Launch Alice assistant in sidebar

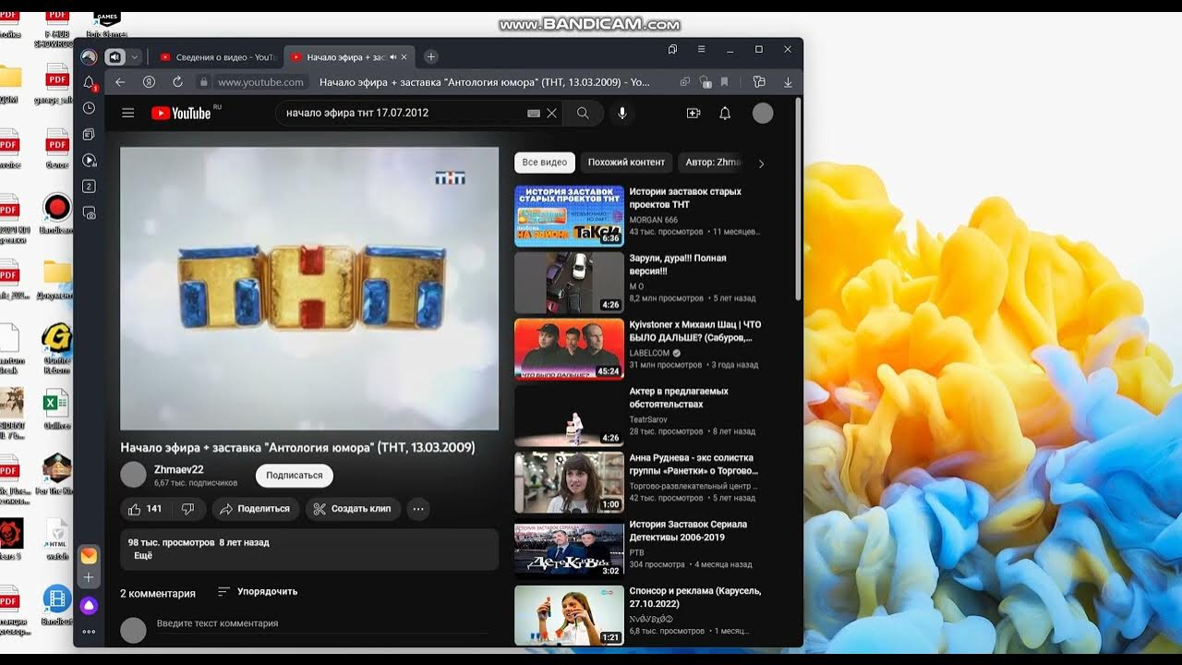pos(89,606)
